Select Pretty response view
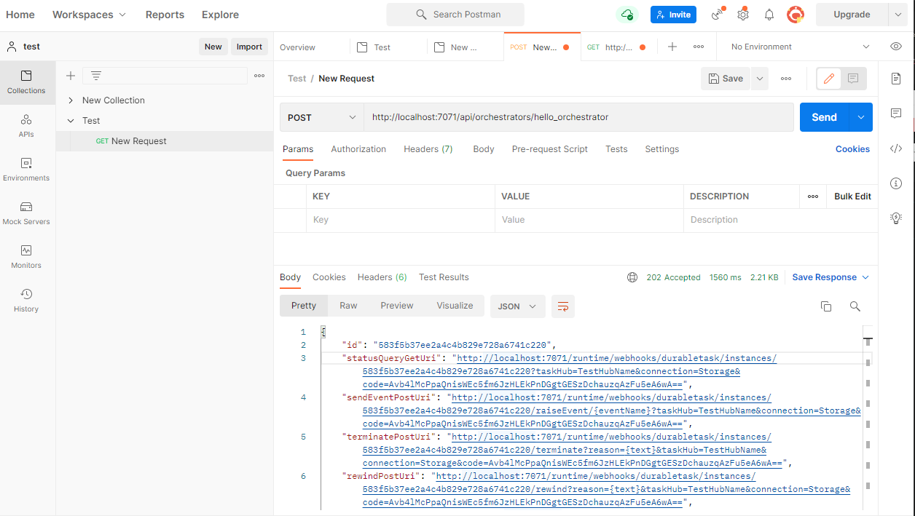 pyautogui.click(x=304, y=306)
